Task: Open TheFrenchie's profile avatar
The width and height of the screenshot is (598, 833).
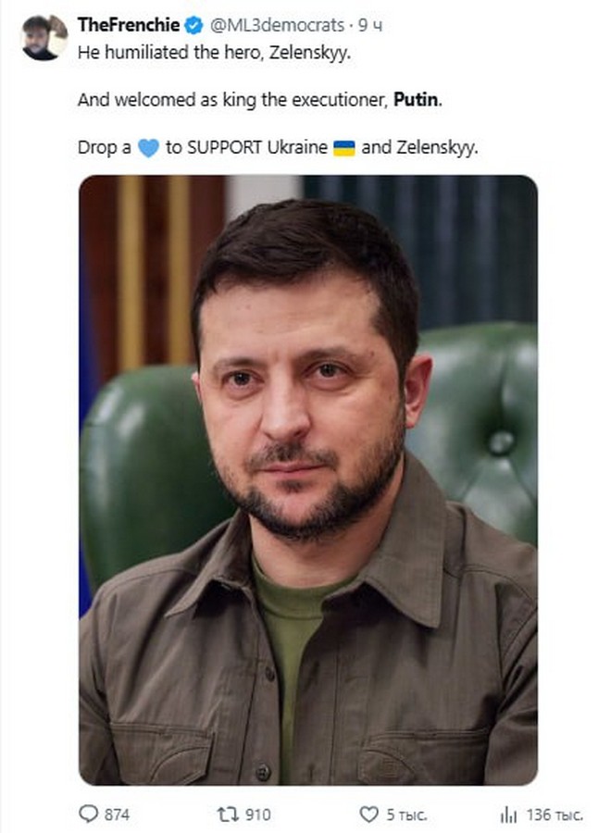Action: [44, 38]
